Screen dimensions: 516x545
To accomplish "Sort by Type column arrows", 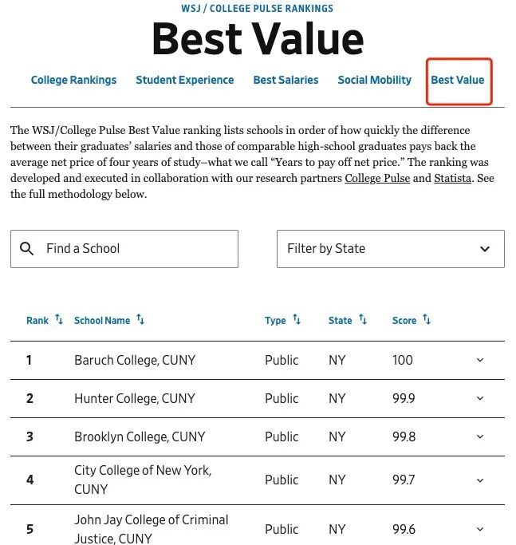I will click(297, 320).
